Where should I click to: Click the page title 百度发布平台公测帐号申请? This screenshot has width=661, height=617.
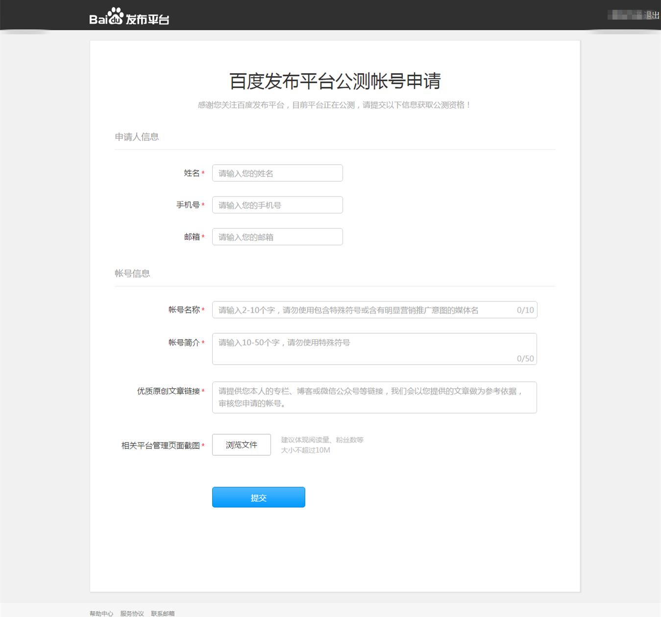[x=335, y=81]
